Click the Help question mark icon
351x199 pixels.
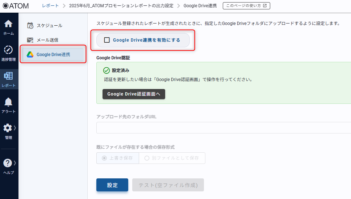pos(8,163)
